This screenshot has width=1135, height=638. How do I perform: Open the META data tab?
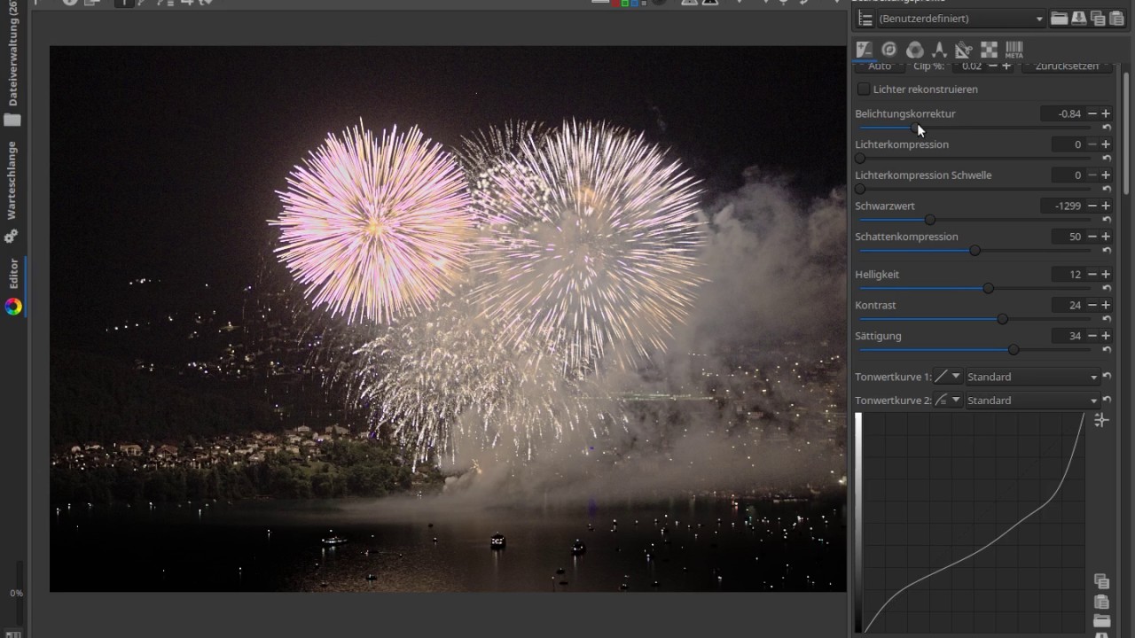tap(1014, 50)
